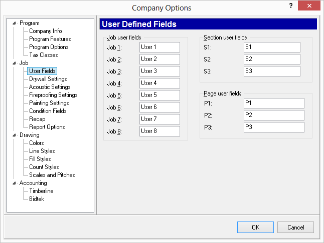Click the OK button

255,227
